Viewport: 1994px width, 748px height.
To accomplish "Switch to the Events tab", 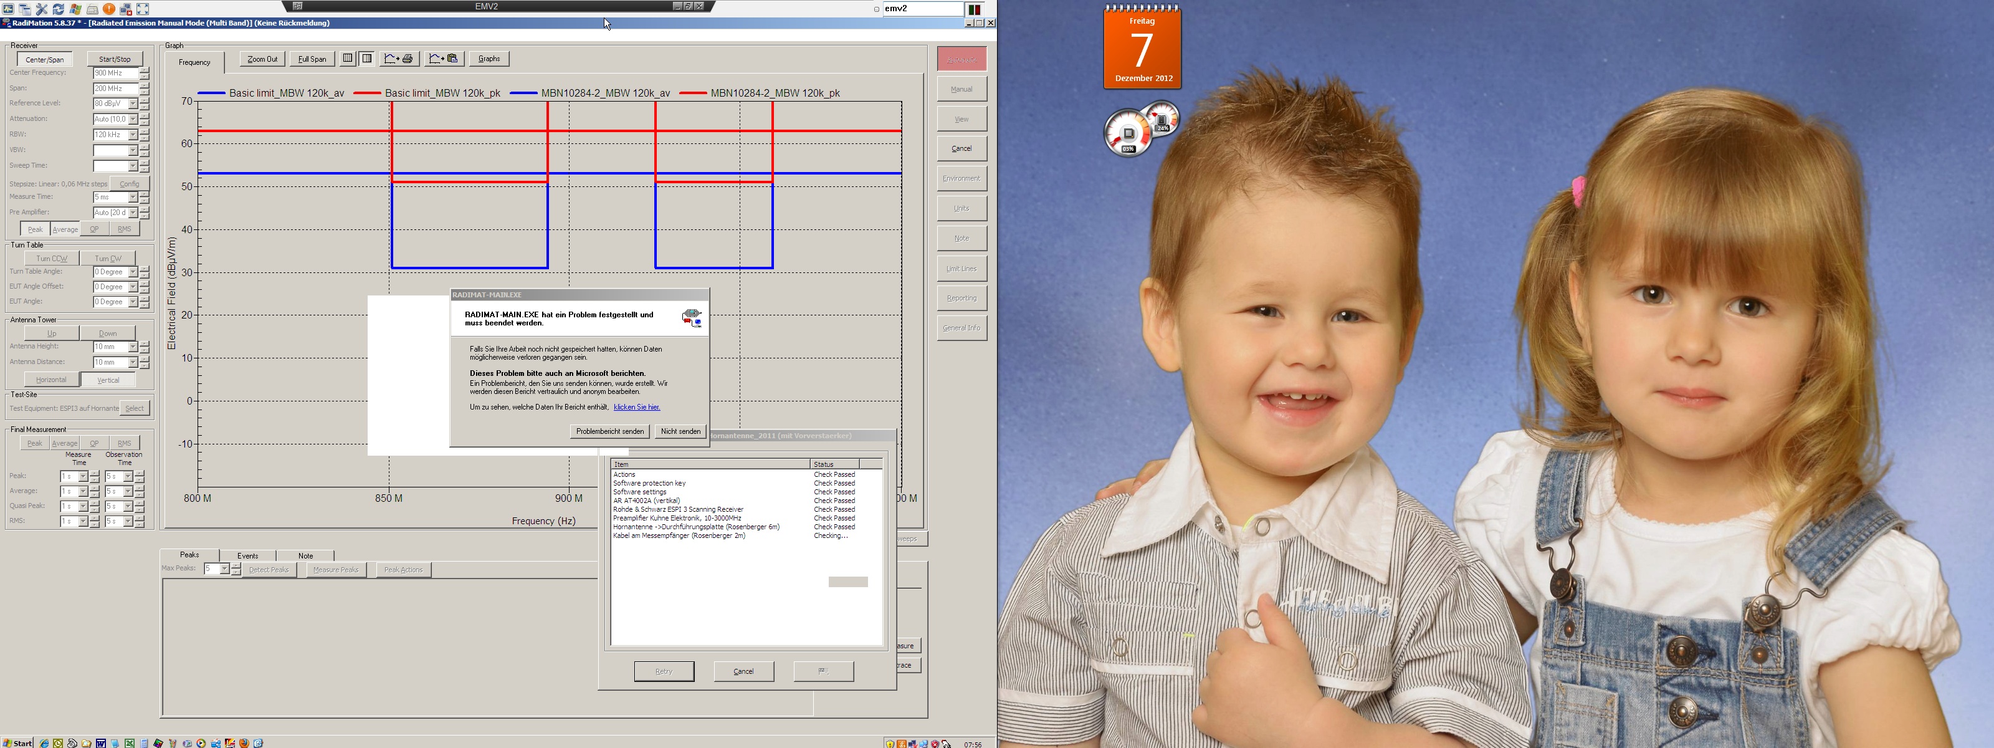I will (x=248, y=555).
